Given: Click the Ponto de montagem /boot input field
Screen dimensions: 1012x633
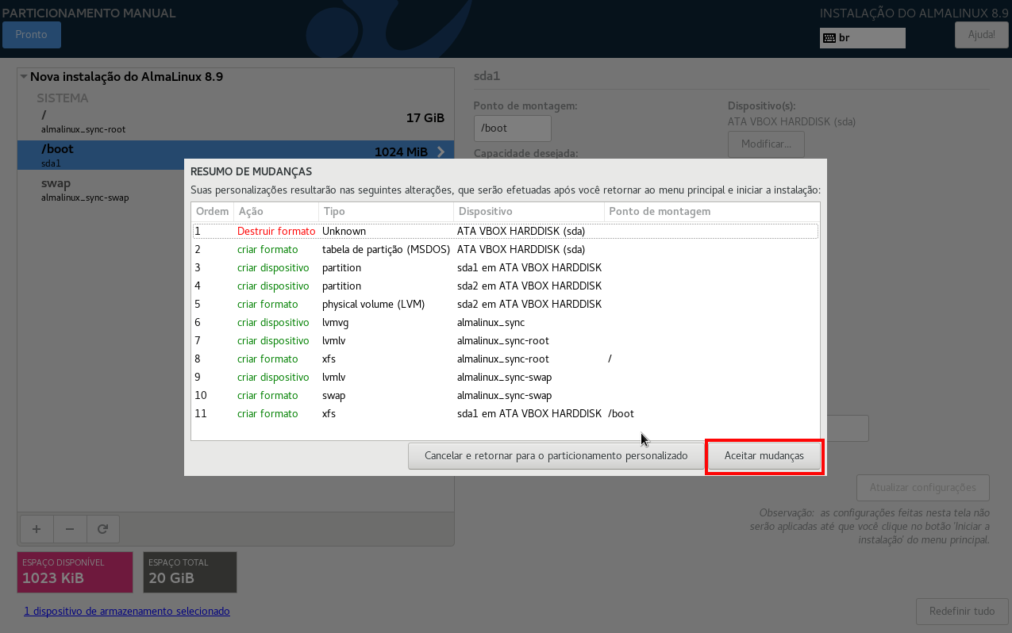Looking at the screenshot, I should (x=512, y=129).
